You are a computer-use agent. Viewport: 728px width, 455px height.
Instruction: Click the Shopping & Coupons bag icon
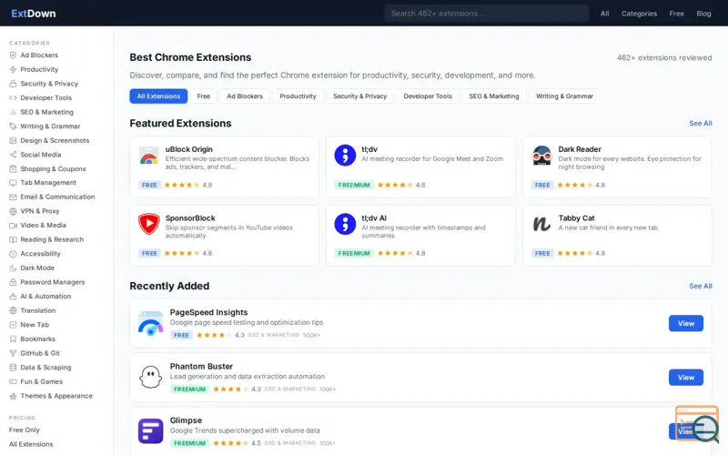coord(13,169)
